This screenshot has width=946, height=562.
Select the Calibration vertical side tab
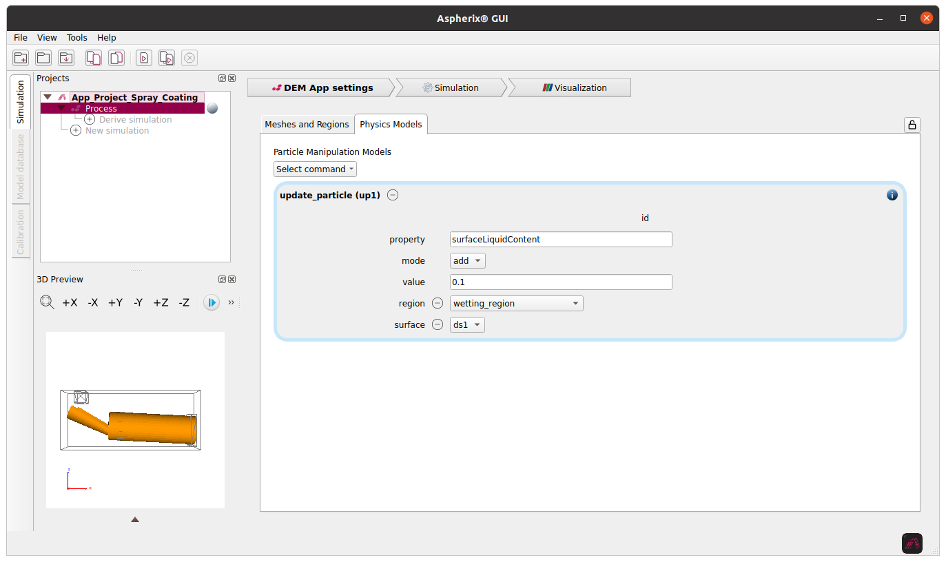click(20, 232)
